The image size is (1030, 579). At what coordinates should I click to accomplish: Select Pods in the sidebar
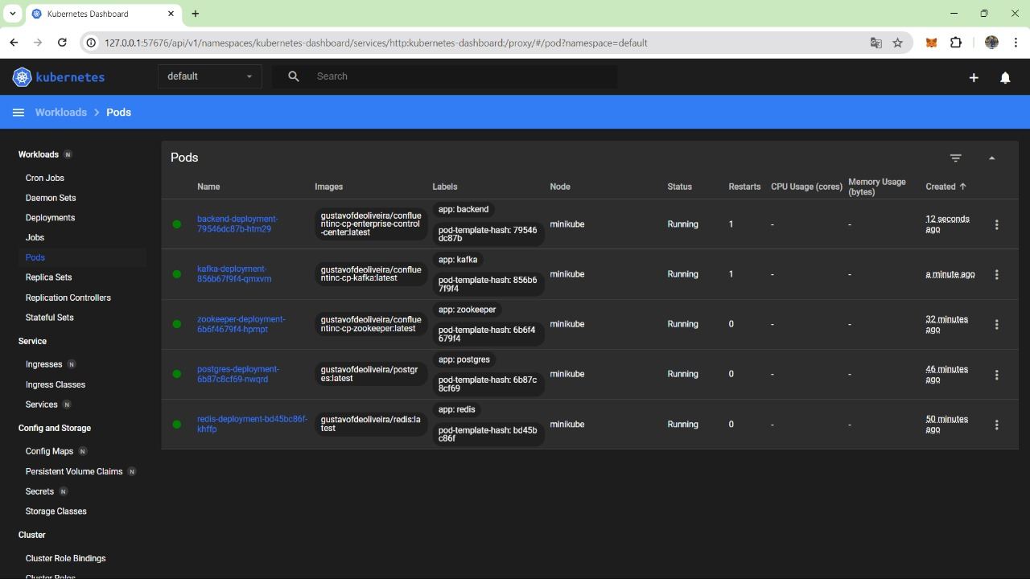35,257
